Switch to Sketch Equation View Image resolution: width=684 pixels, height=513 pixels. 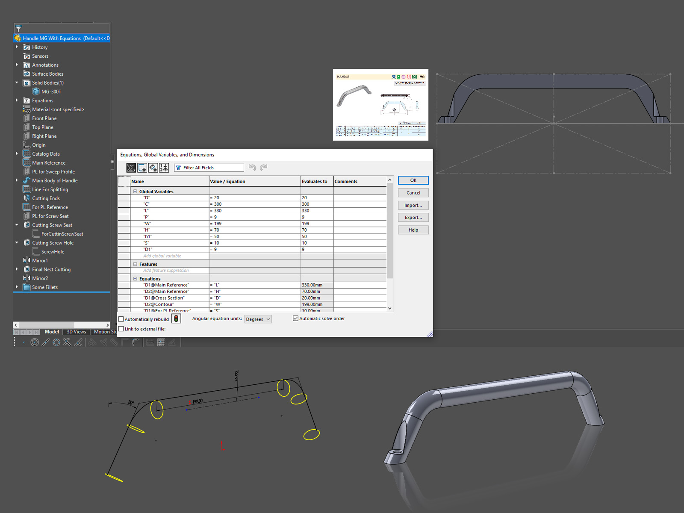pyautogui.click(x=142, y=168)
